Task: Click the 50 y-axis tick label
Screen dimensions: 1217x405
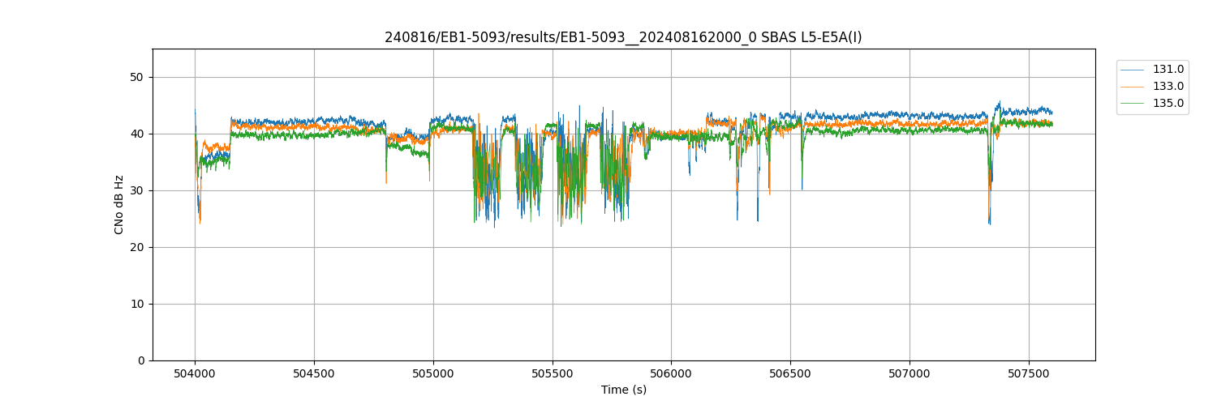Action: tap(138, 78)
